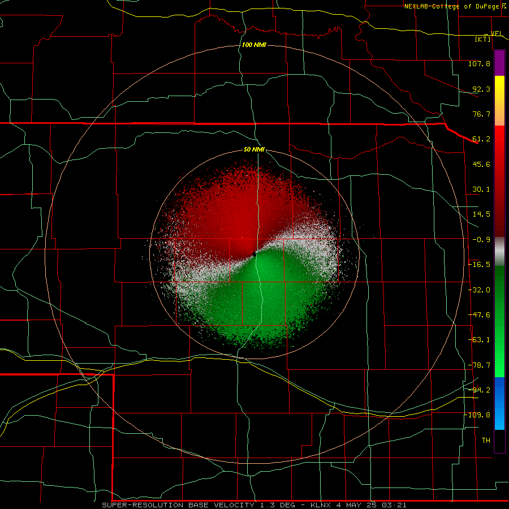Select the 100 NMI range ring label
The height and width of the screenshot is (509, 509).
(x=254, y=45)
